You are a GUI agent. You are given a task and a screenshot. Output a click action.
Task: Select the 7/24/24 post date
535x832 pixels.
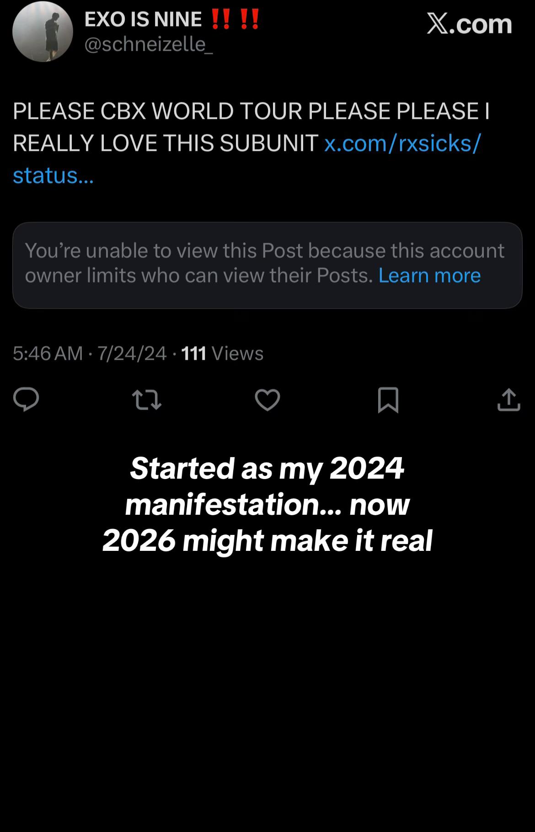pos(132,353)
